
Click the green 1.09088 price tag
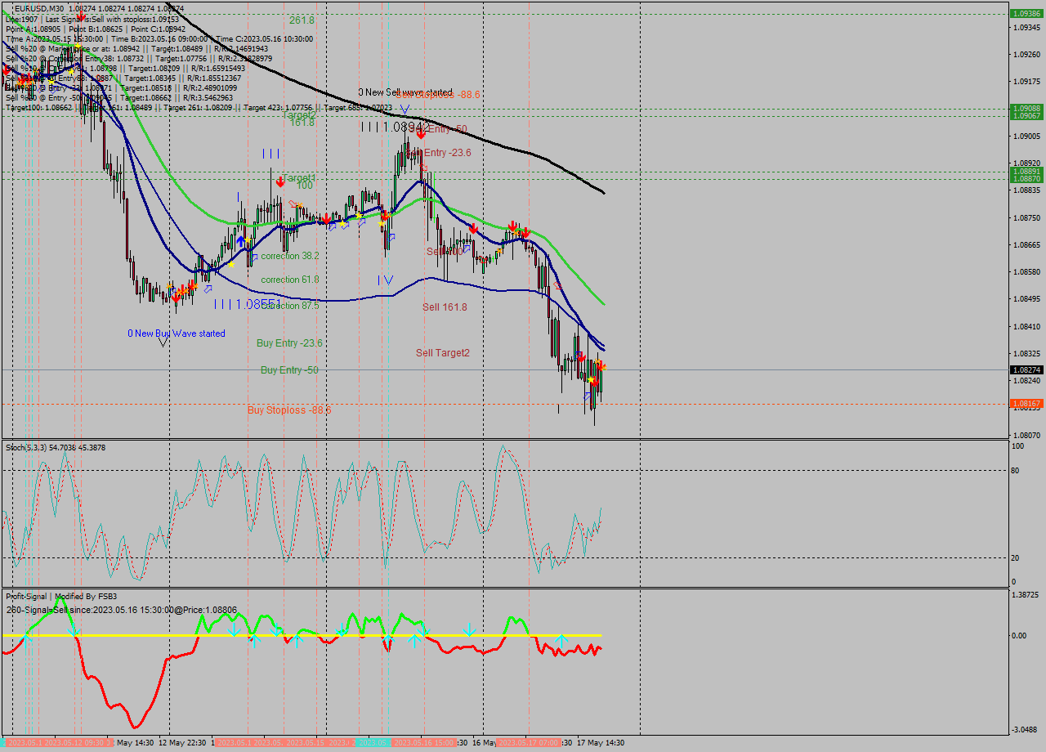(1026, 108)
